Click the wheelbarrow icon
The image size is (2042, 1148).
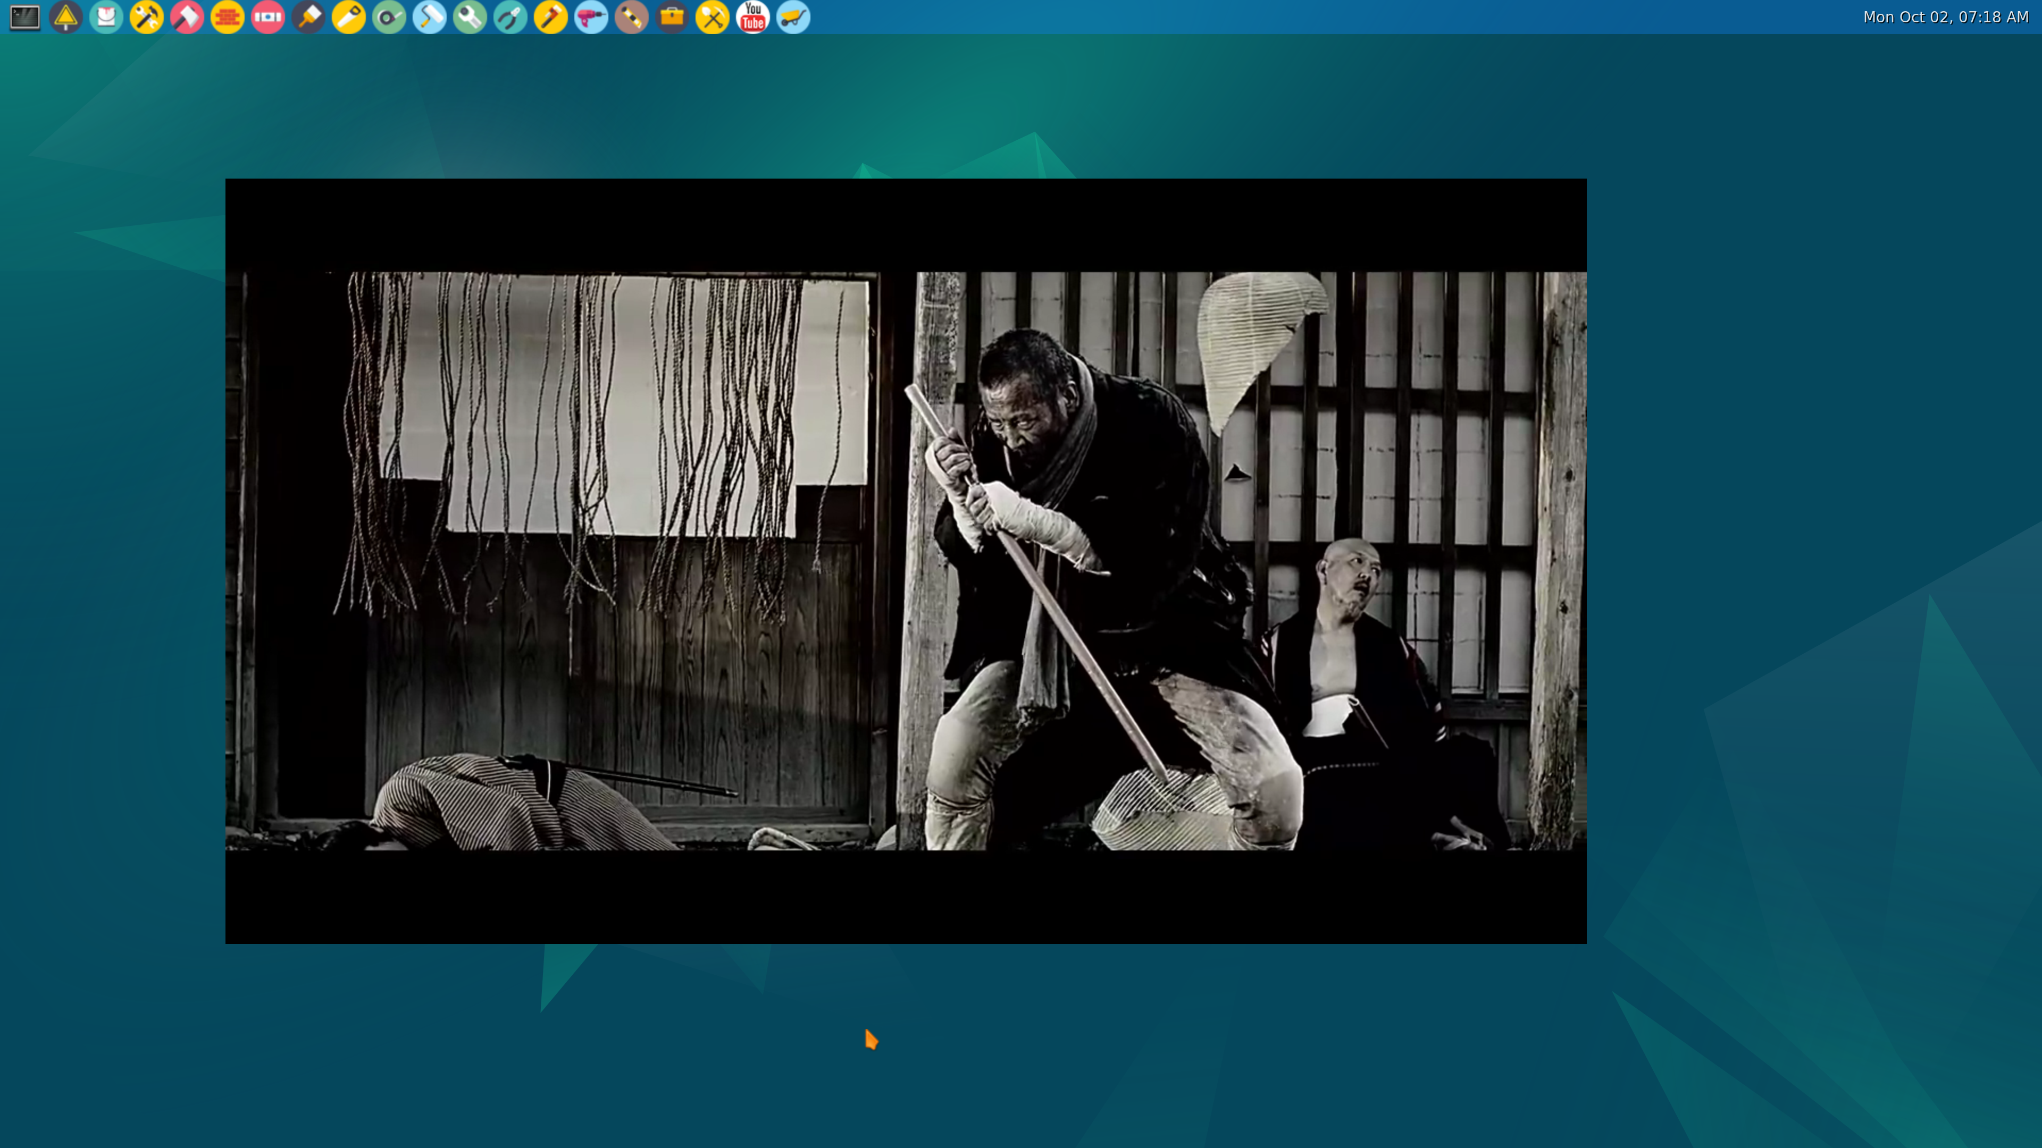[x=793, y=16]
